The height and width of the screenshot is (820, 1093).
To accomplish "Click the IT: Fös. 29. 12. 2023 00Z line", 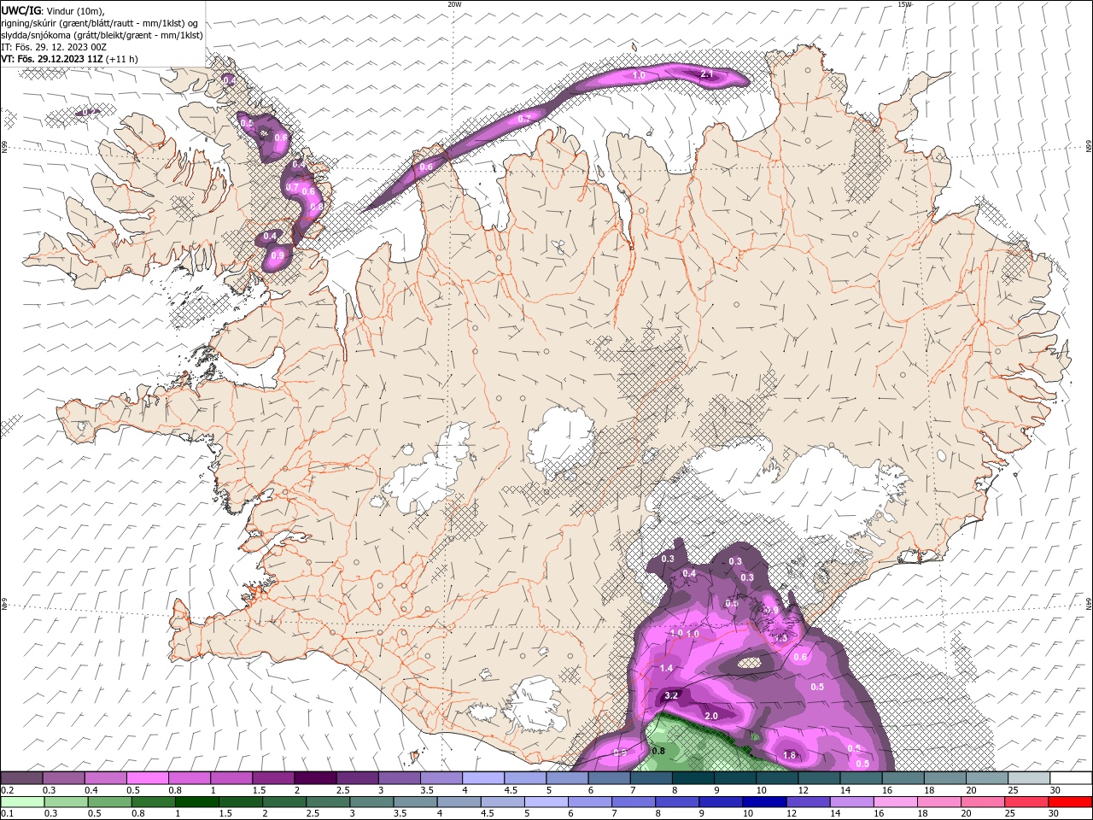I will 54,47.
